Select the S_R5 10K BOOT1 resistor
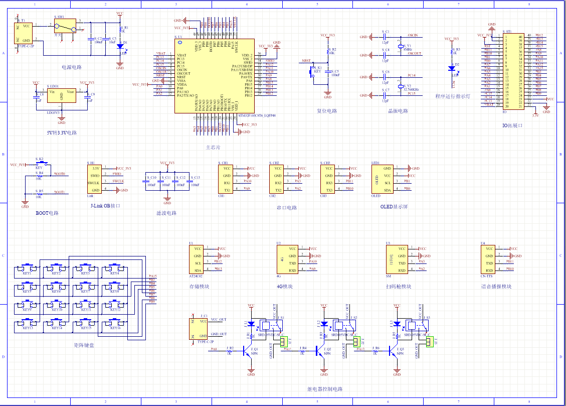Image resolution: width=566 pixels, height=406 pixels. click(39, 194)
